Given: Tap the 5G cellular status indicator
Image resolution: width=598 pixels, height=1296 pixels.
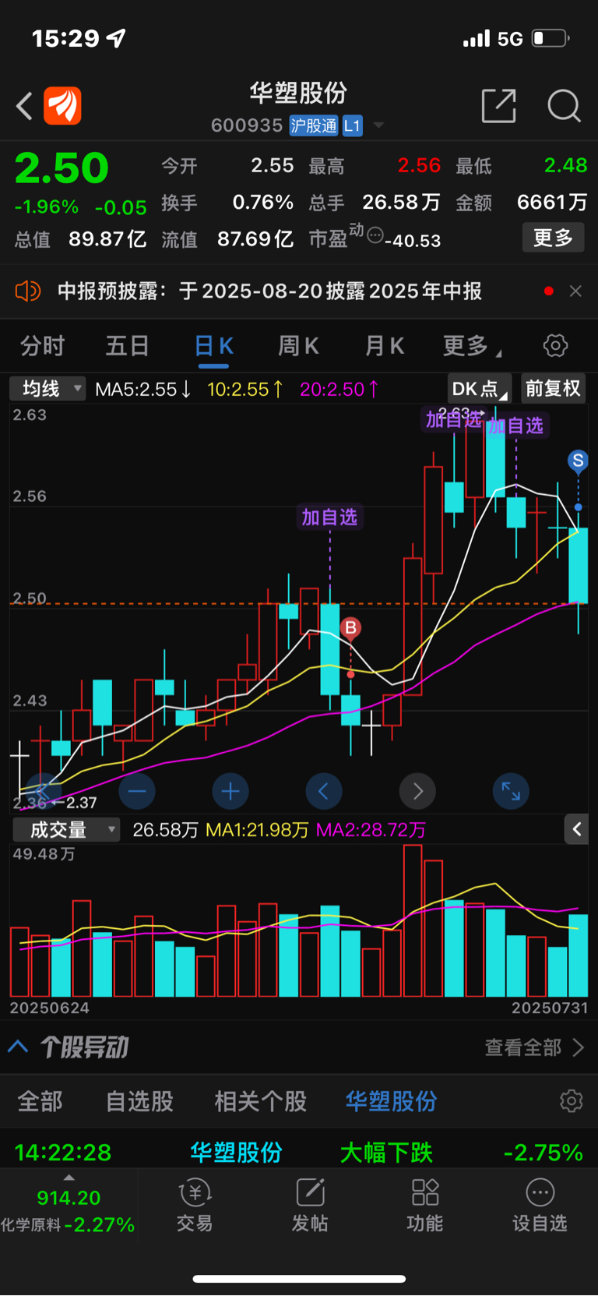Looking at the screenshot, I should point(510,39).
